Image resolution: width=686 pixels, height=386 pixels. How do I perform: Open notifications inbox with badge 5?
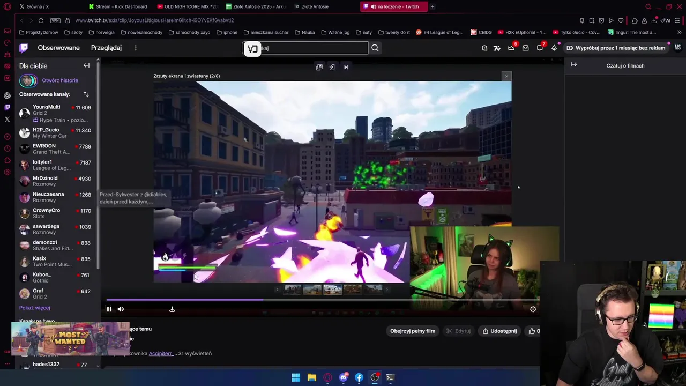[x=511, y=48]
